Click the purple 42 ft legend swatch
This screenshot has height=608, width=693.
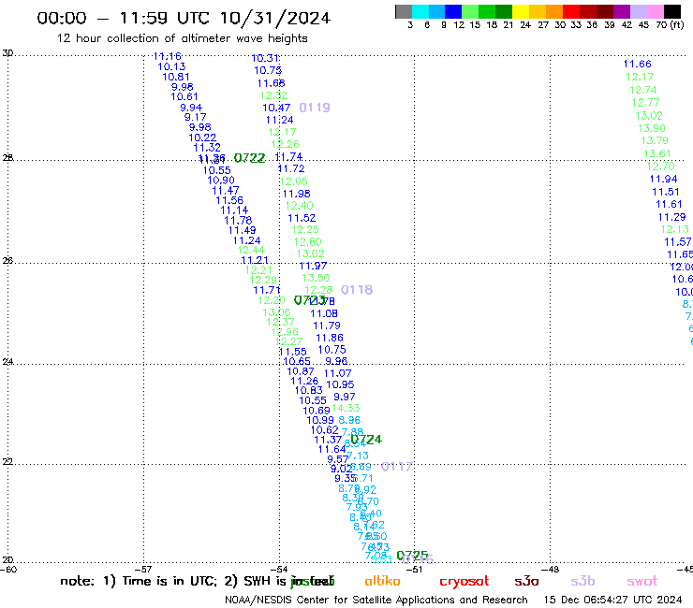point(622,12)
